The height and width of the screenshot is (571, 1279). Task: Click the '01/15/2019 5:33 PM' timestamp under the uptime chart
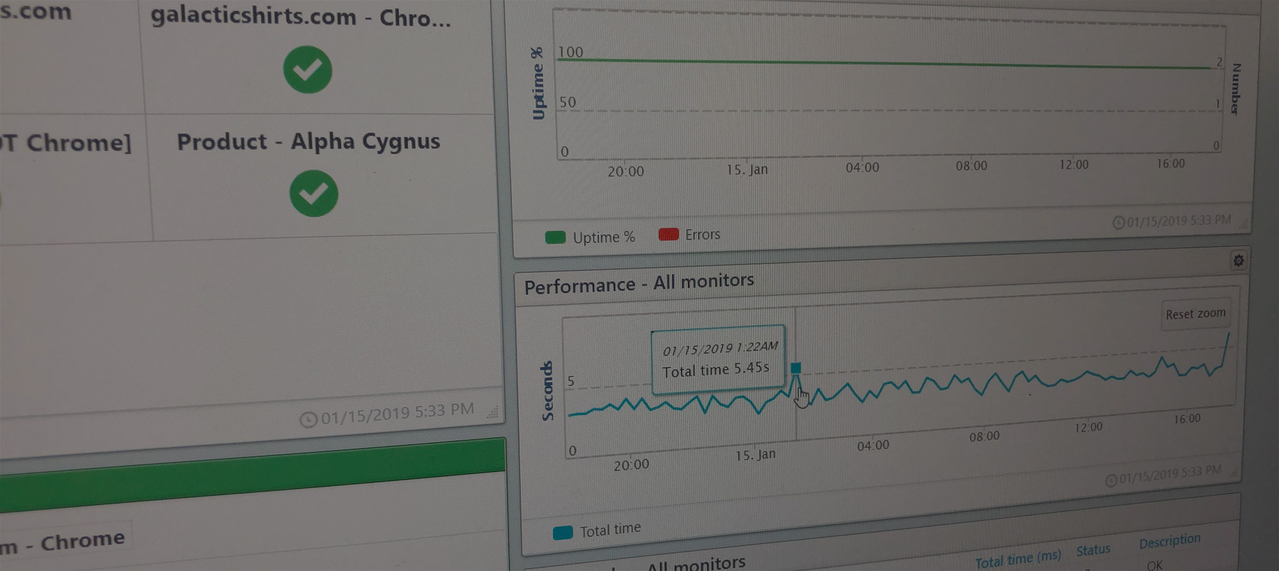(1179, 221)
